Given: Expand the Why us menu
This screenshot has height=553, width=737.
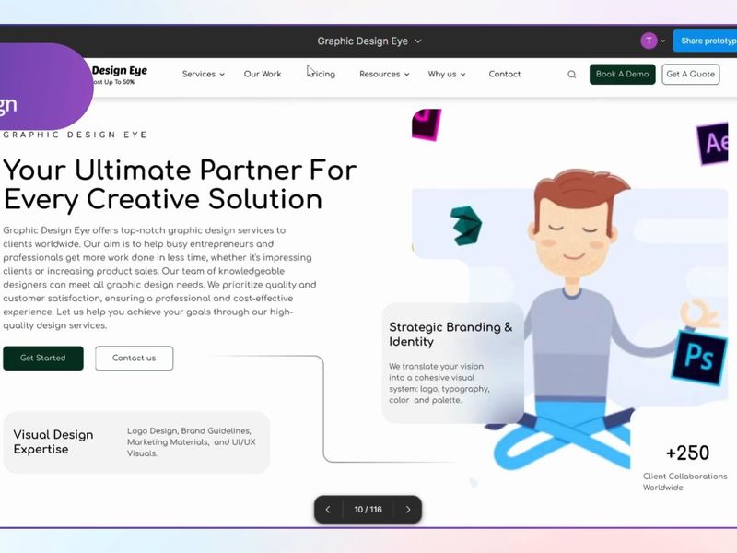Looking at the screenshot, I should coord(447,75).
